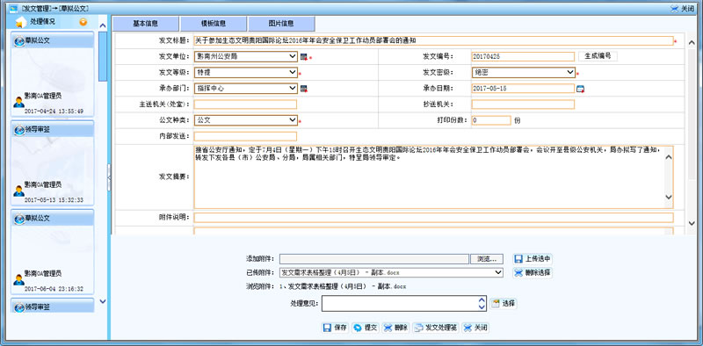Screen dimensions: 703x346
Task: Click the 提交 button
Action: click(366, 328)
